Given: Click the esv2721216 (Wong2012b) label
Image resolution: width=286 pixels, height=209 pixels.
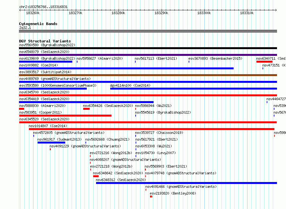Looking at the screenshot, I should click(111, 153).
